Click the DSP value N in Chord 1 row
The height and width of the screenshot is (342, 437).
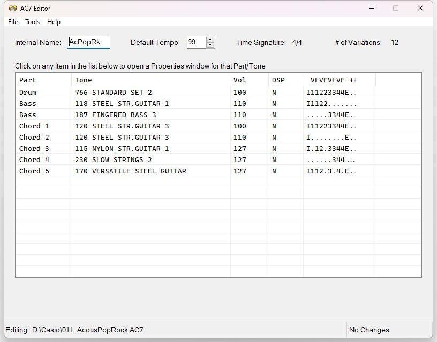[274, 126]
